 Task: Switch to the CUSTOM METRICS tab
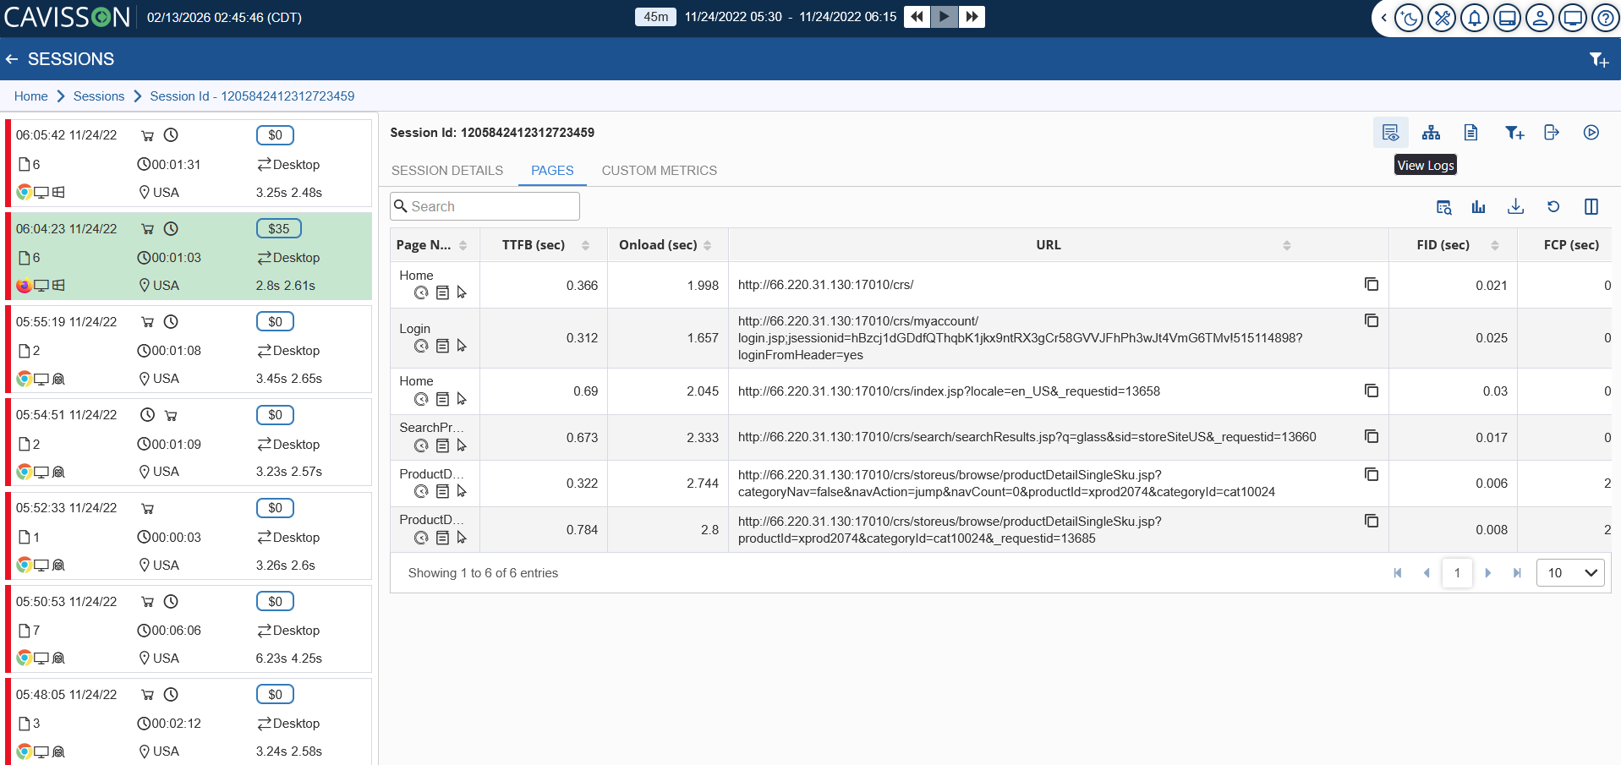[659, 171]
